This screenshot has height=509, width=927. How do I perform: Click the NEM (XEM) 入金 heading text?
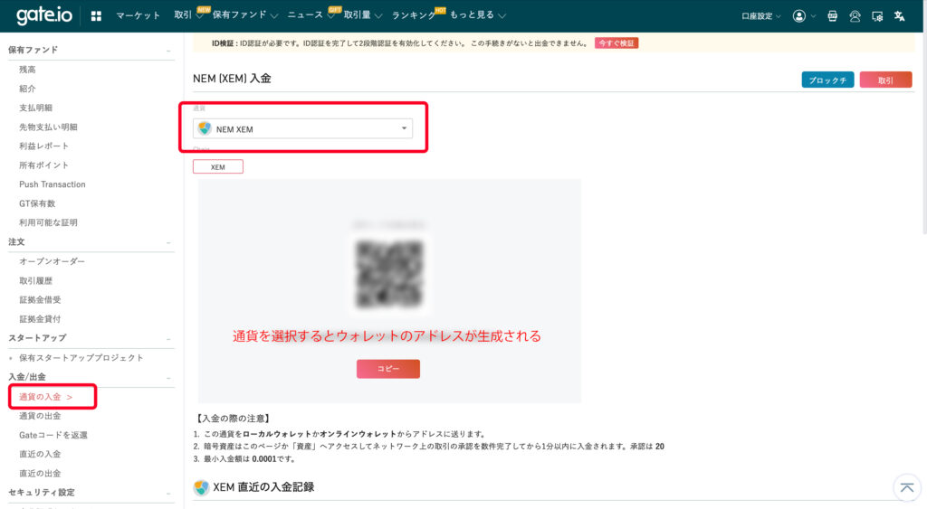point(232,79)
